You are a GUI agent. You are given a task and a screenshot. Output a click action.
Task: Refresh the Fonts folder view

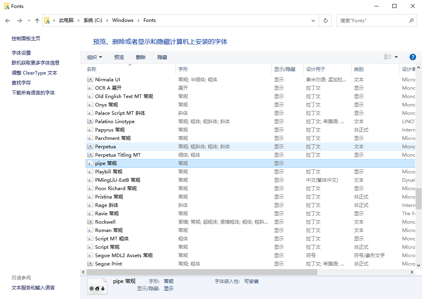click(x=325, y=20)
